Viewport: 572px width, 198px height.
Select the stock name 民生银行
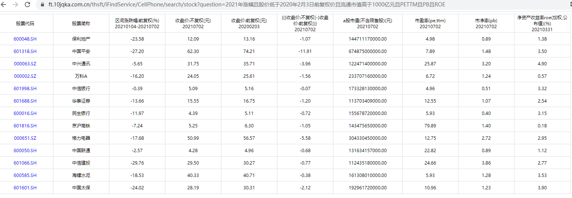pos(81,113)
